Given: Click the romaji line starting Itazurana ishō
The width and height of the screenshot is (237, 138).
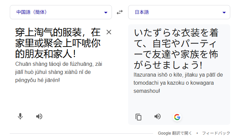Looking at the screenshot, I should pyautogui.click(x=178, y=75).
